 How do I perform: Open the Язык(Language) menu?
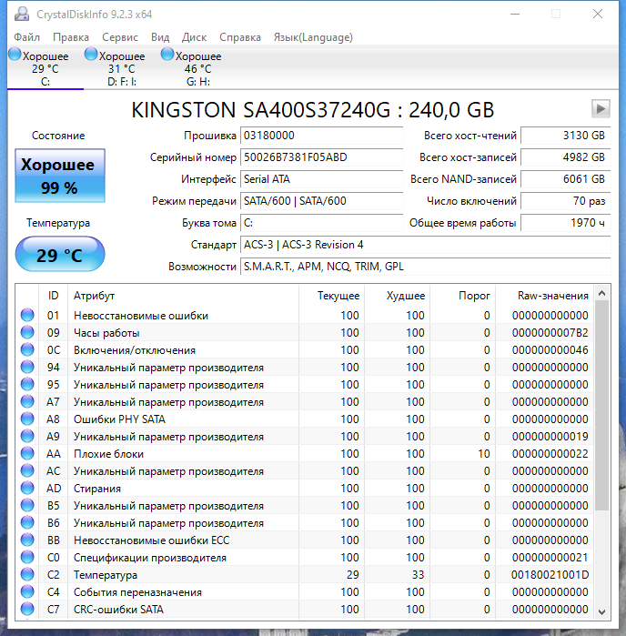pos(313,37)
